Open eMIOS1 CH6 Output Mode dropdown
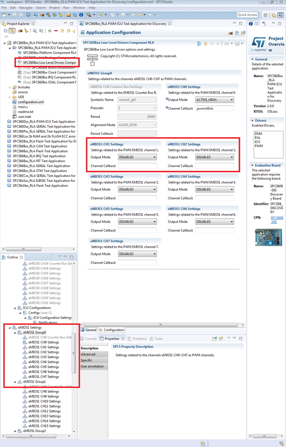 [x=214, y=222]
